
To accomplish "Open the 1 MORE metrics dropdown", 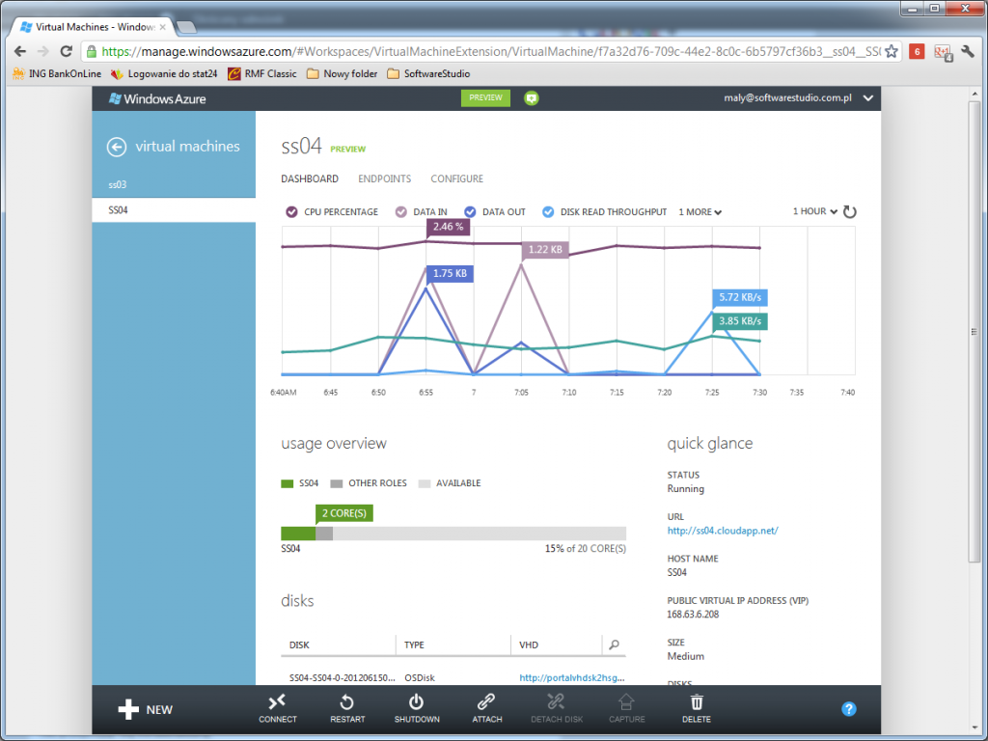I will click(700, 211).
